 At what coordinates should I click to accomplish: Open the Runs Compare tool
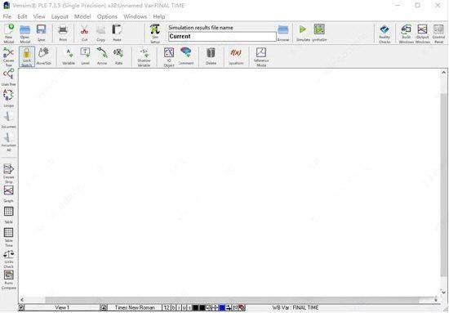tap(9, 279)
